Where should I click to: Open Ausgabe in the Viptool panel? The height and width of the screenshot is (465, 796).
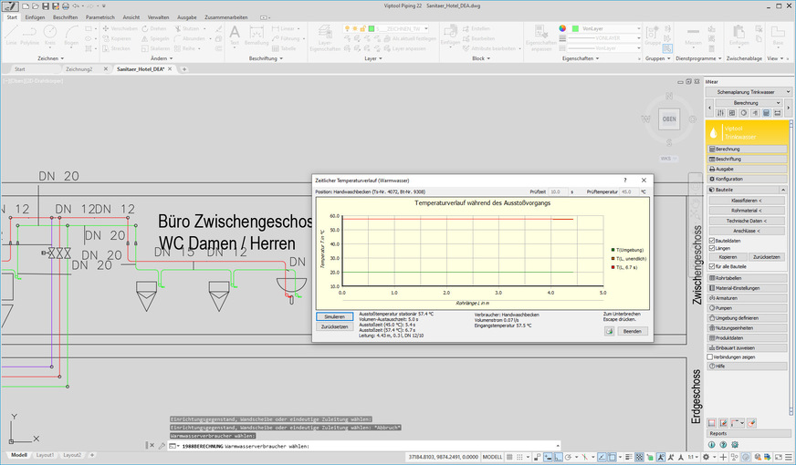[x=747, y=169]
